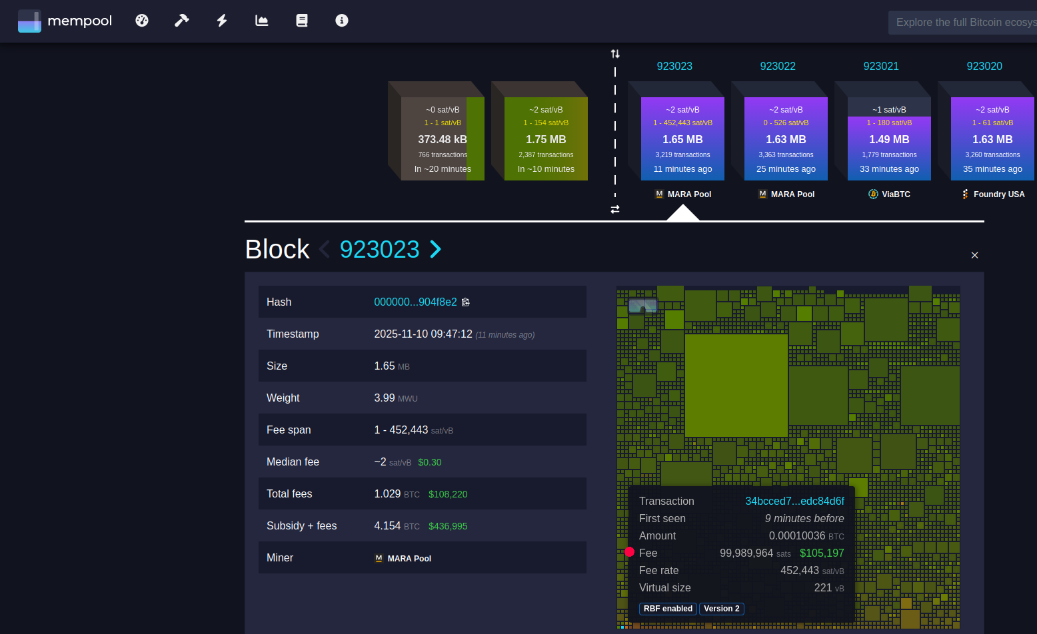Flip timeline direction with left-right arrows icon
The width and height of the screenshot is (1037, 634).
coord(615,209)
